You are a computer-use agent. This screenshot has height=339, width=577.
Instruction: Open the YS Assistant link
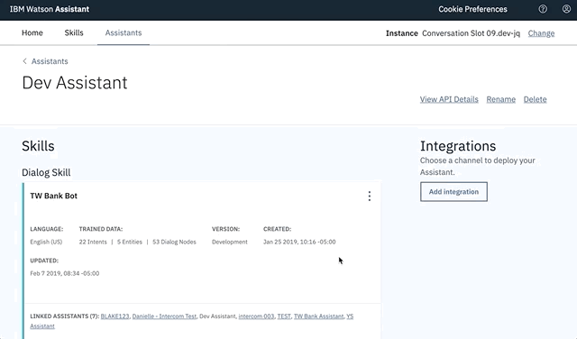[x=350, y=316]
